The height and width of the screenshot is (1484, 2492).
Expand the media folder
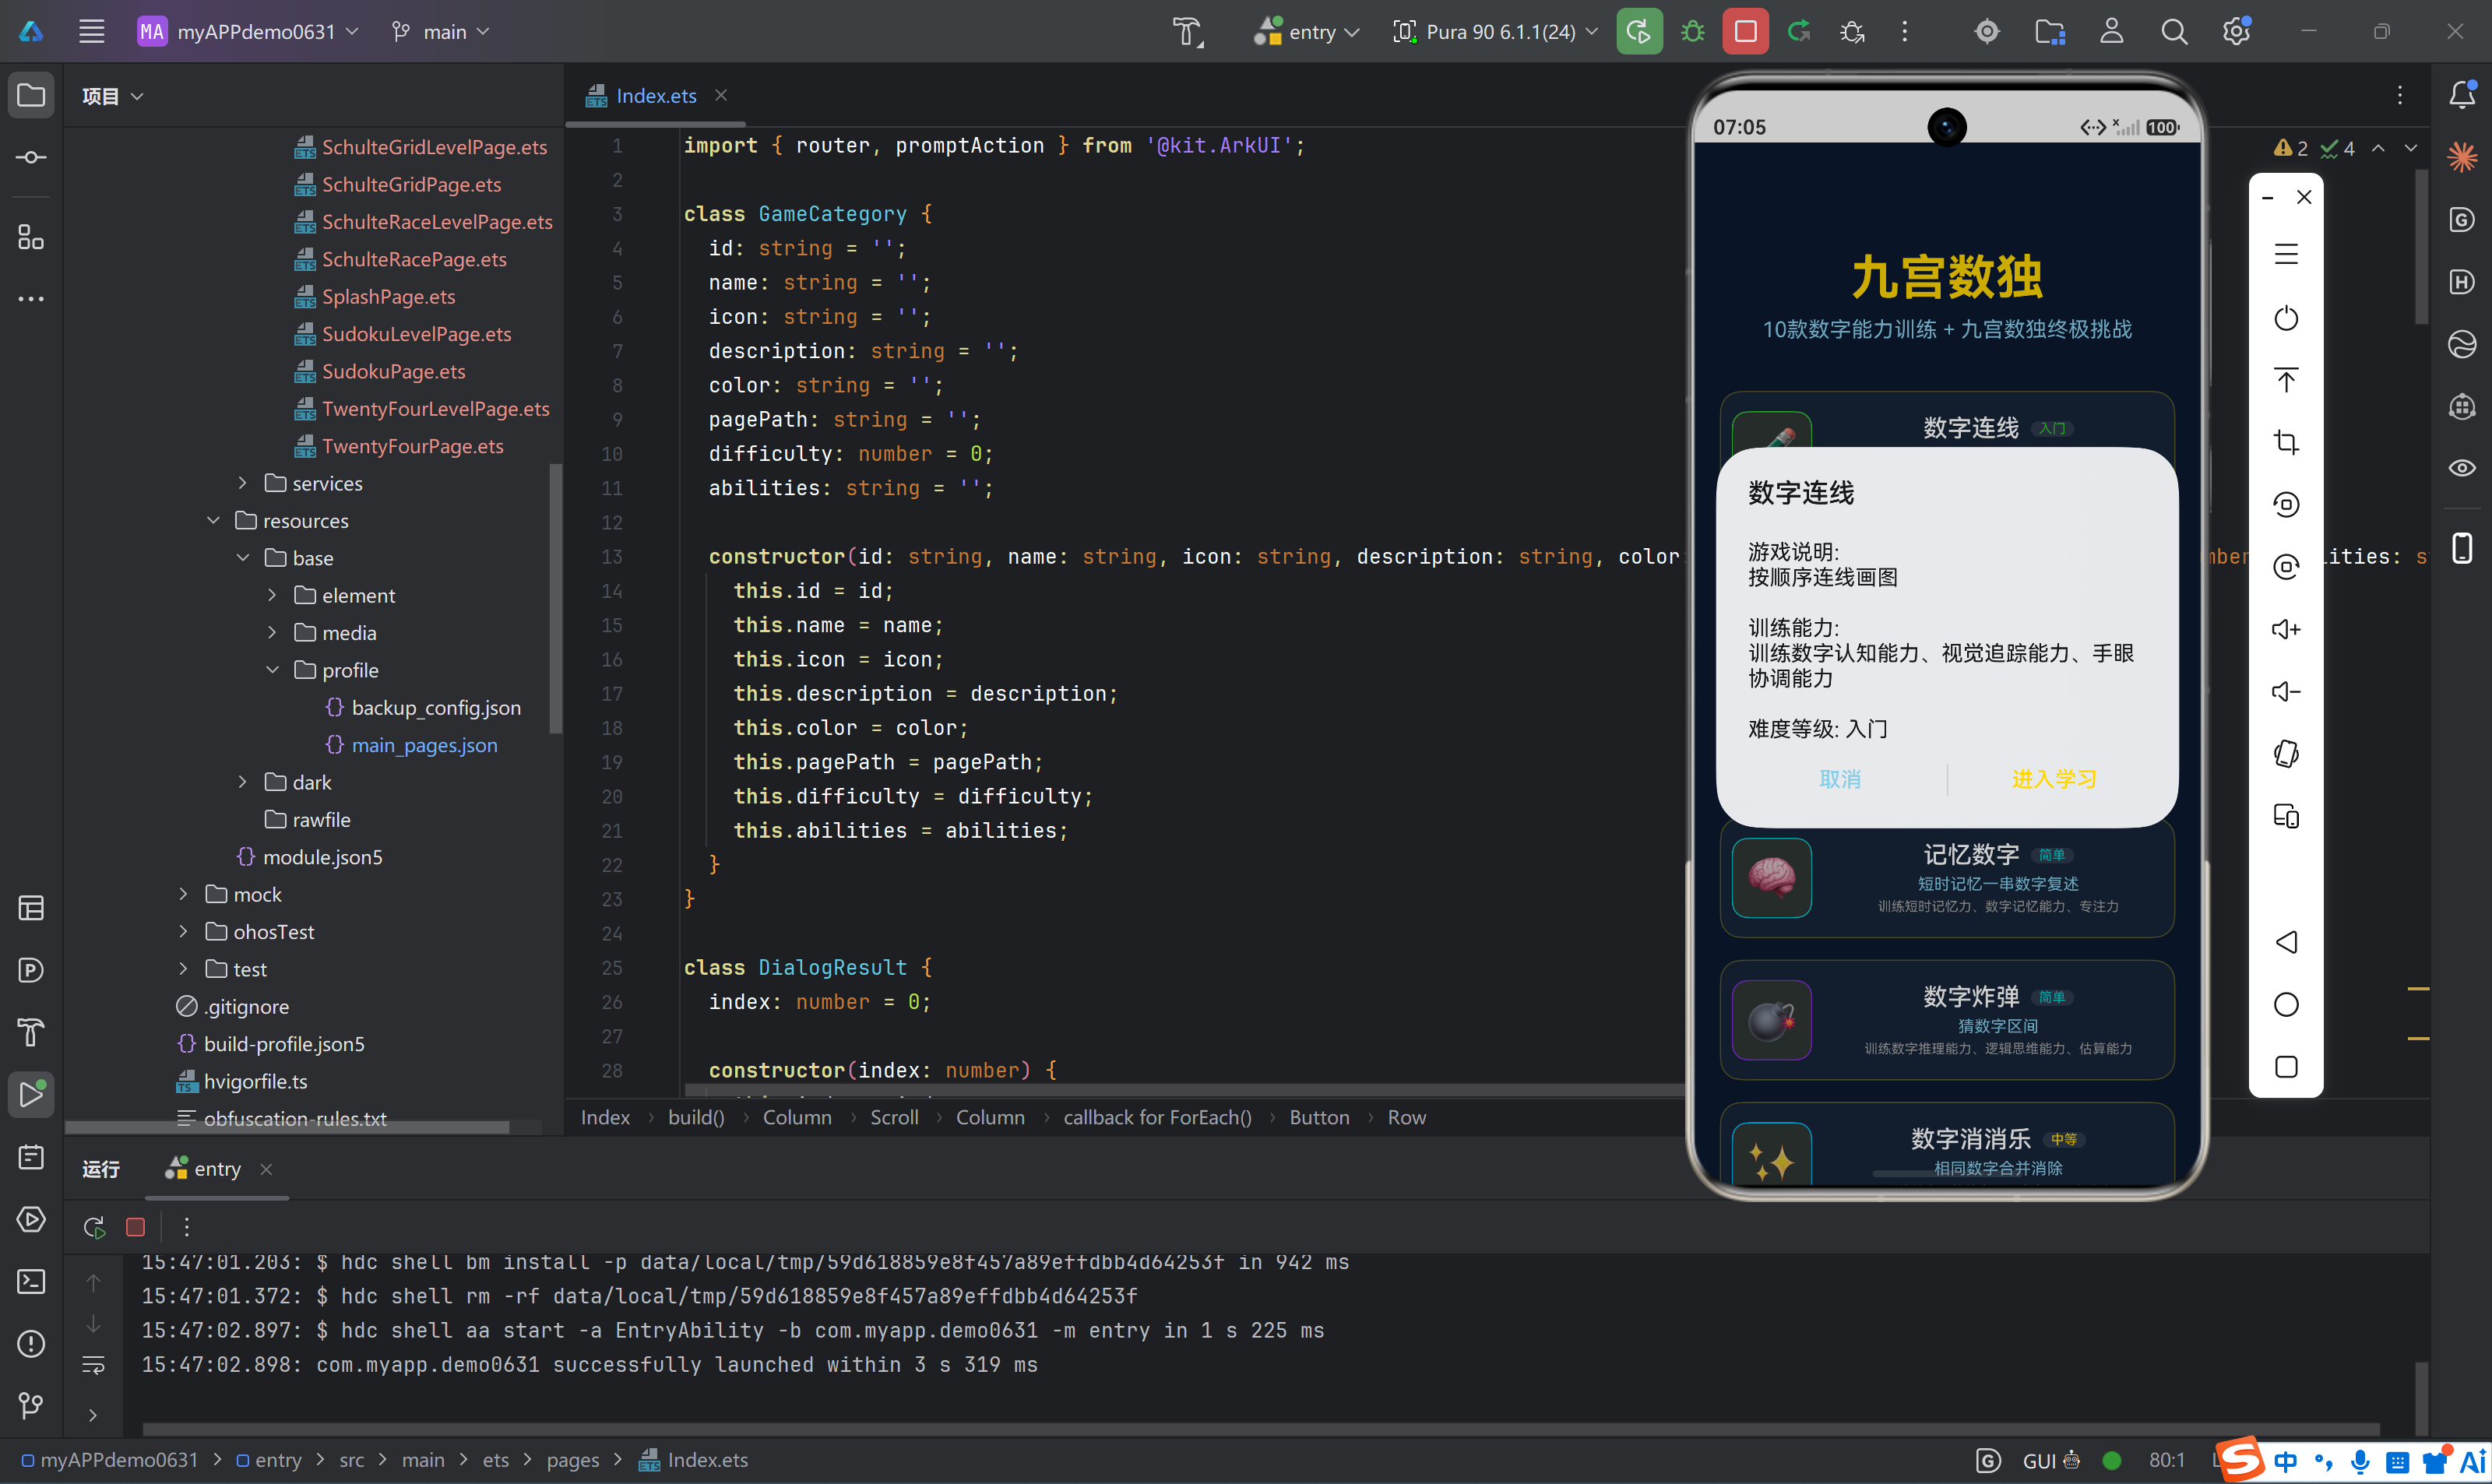tap(272, 632)
